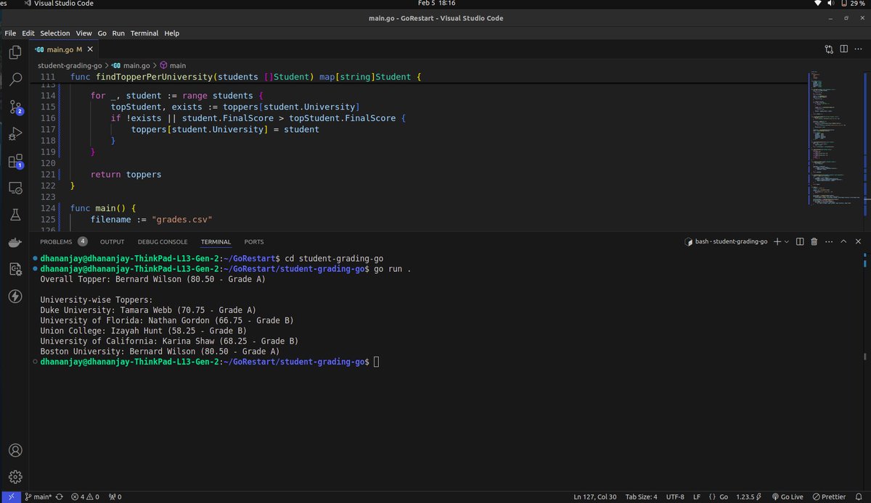This screenshot has height=503, width=871.
Task: Start Go Live server
Action: pyautogui.click(x=787, y=497)
